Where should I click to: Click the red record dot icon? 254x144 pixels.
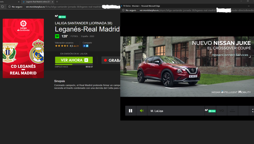click(106, 60)
